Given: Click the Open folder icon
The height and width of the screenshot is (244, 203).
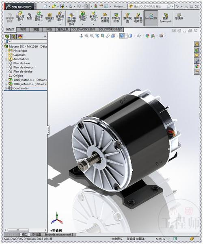Looking at the screenshot, I should tap(54, 7).
